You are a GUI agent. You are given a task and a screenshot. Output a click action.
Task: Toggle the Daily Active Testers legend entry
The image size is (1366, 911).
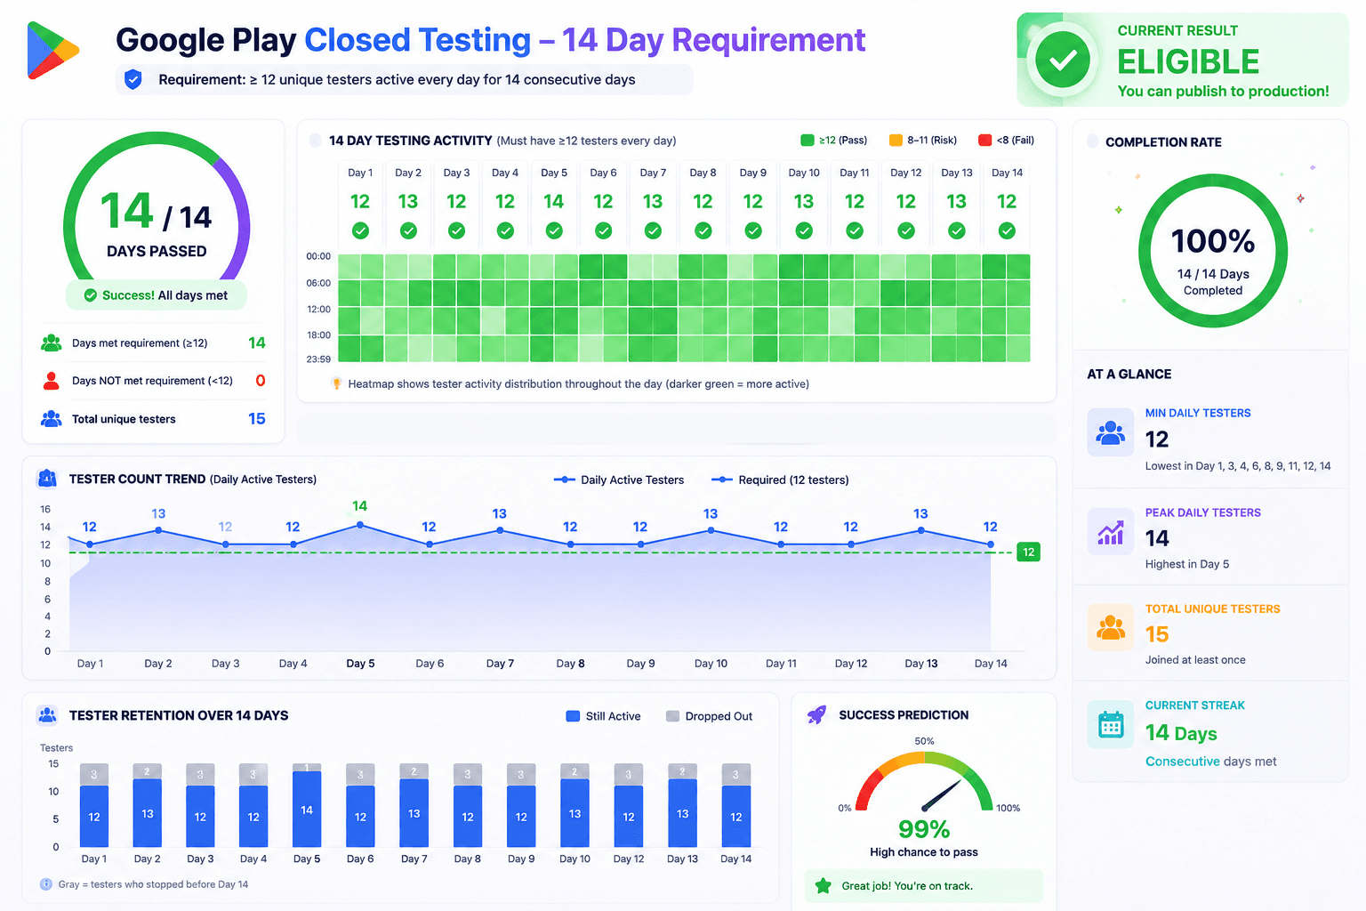619,480
